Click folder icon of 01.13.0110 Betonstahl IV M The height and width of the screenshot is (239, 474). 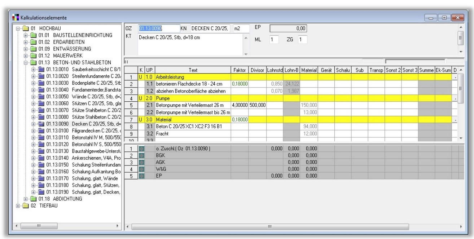(x=41, y=137)
